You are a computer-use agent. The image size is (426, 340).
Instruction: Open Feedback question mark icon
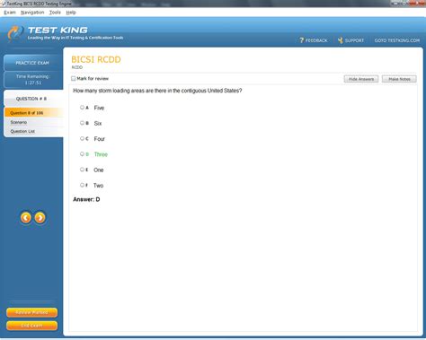(x=302, y=40)
